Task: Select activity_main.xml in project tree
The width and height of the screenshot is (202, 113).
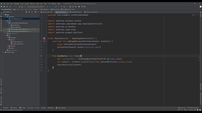Action: [x=16, y=42]
